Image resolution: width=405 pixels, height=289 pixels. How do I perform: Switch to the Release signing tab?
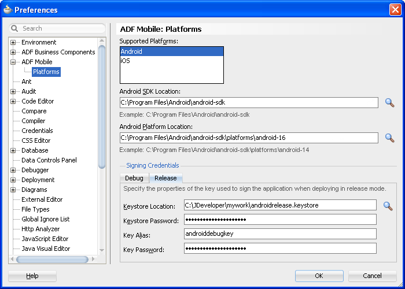(x=166, y=178)
